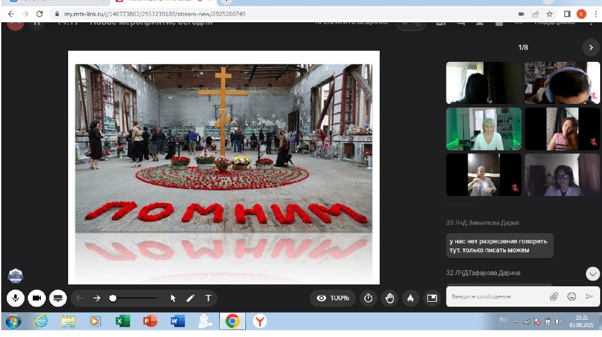
Task: Open Chrome side panel icon
Action: [x=567, y=14]
